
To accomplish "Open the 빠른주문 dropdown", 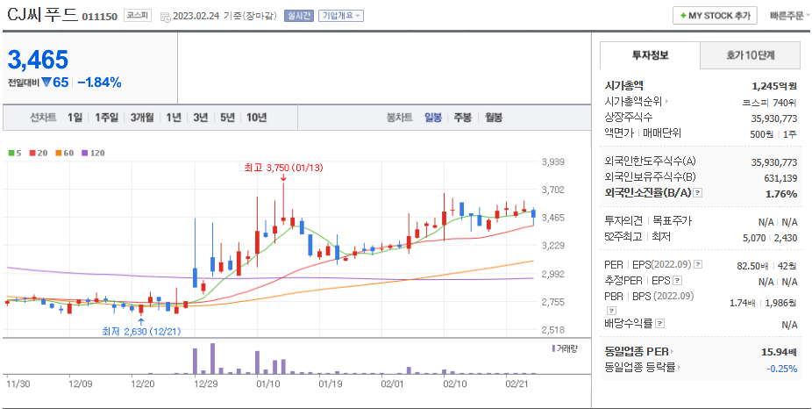I will point(790,16).
